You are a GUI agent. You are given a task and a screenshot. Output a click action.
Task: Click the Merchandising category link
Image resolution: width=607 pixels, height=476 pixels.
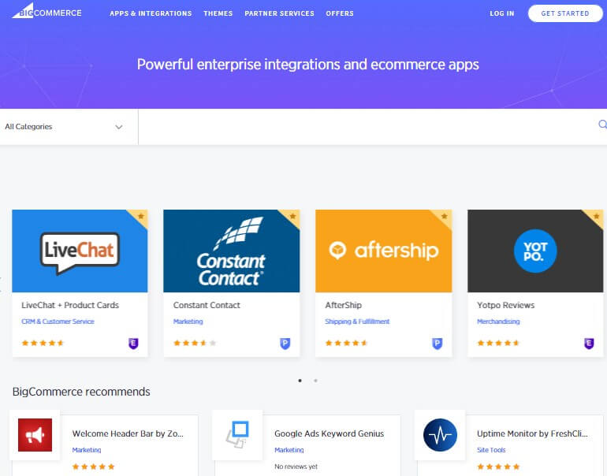tap(498, 322)
